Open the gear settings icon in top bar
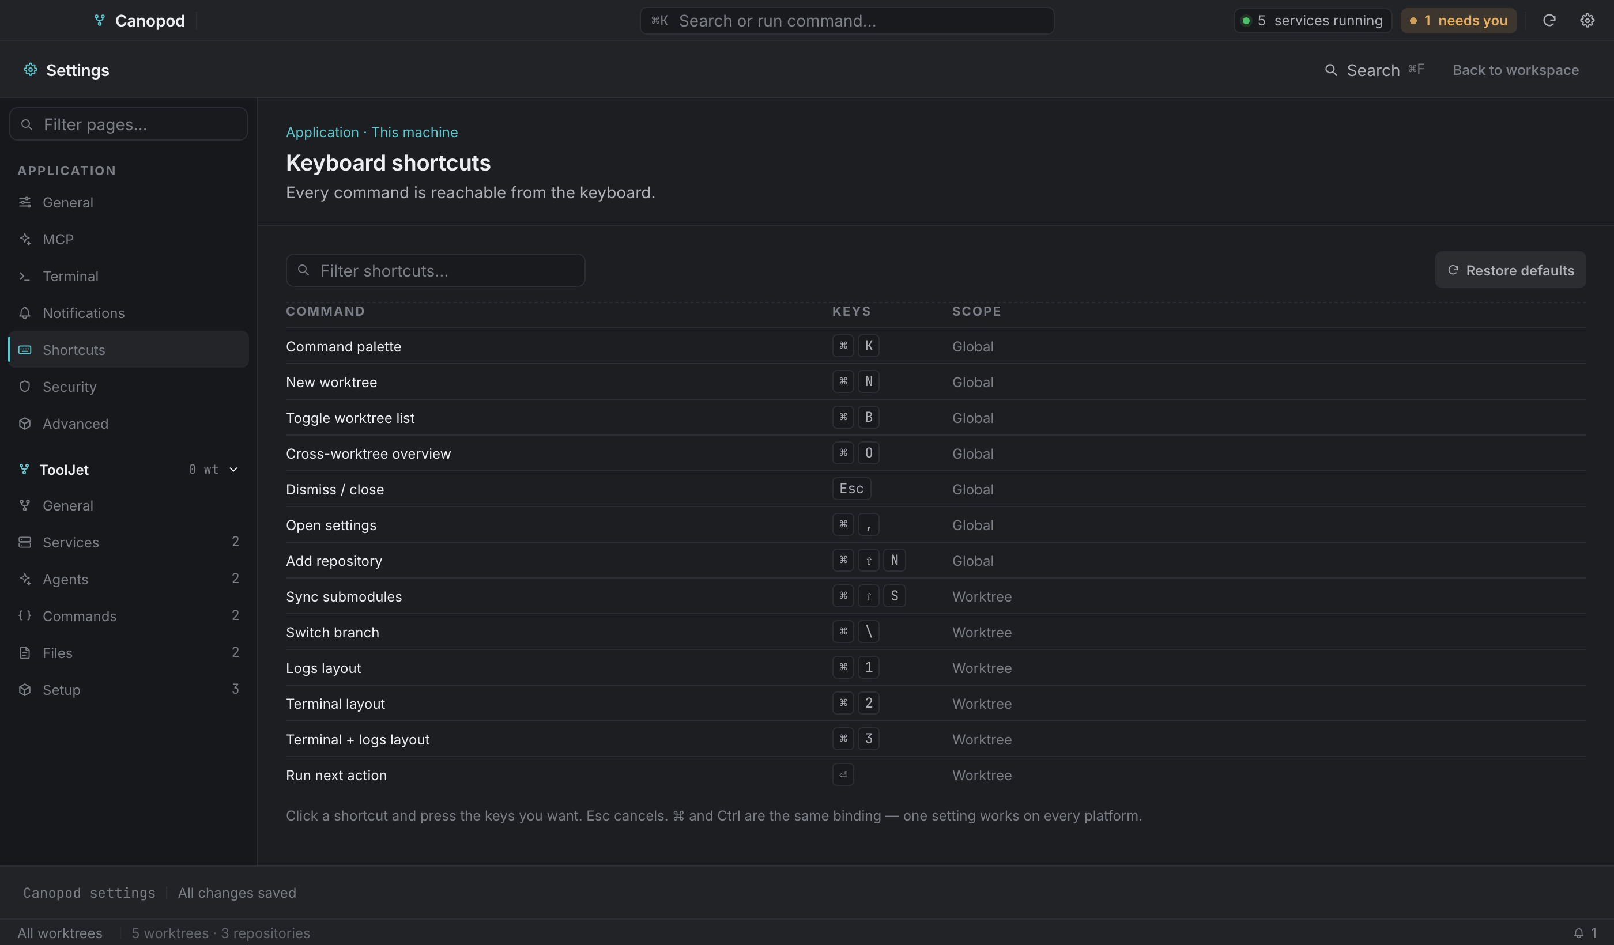The height and width of the screenshot is (945, 1614). click(1586, 21)
